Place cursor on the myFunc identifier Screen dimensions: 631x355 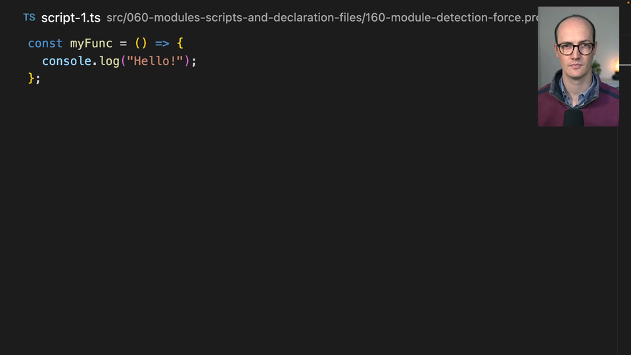click(x=91, y=43)
